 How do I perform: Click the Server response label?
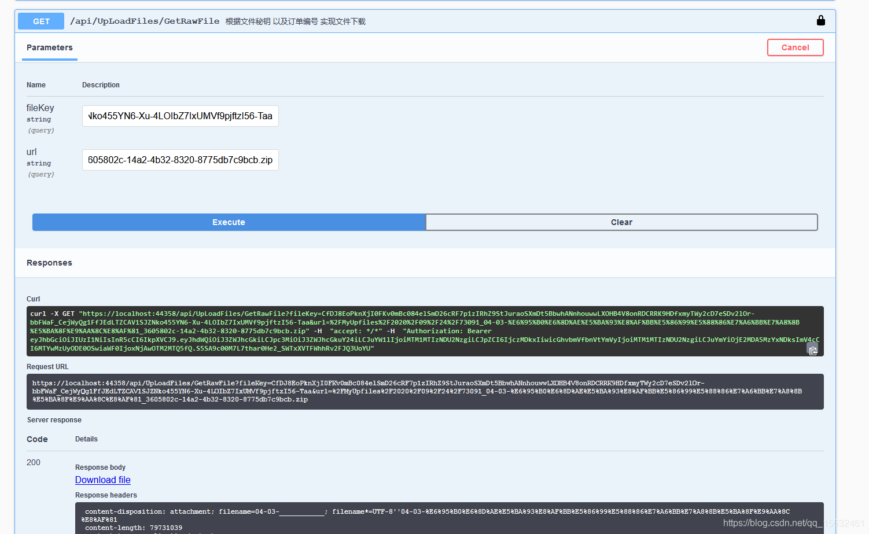pyautogui.click(x=54, y=420)
